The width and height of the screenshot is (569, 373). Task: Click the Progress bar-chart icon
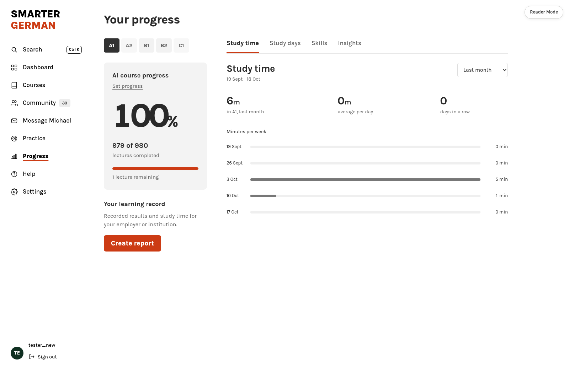click(x=14, y=156)
